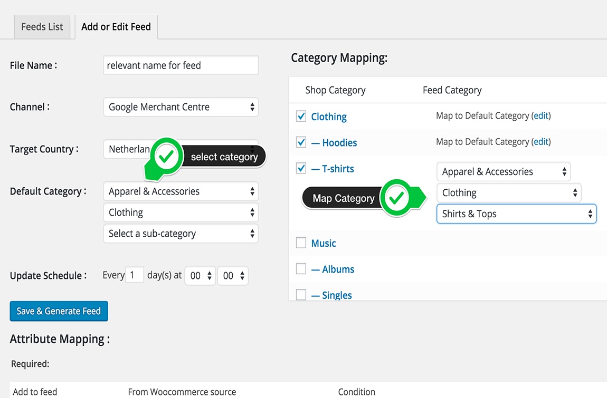Viewport: 607px width, 398px height.
Task: Click edit link in the Hoodies row
Action: [541, 142]
